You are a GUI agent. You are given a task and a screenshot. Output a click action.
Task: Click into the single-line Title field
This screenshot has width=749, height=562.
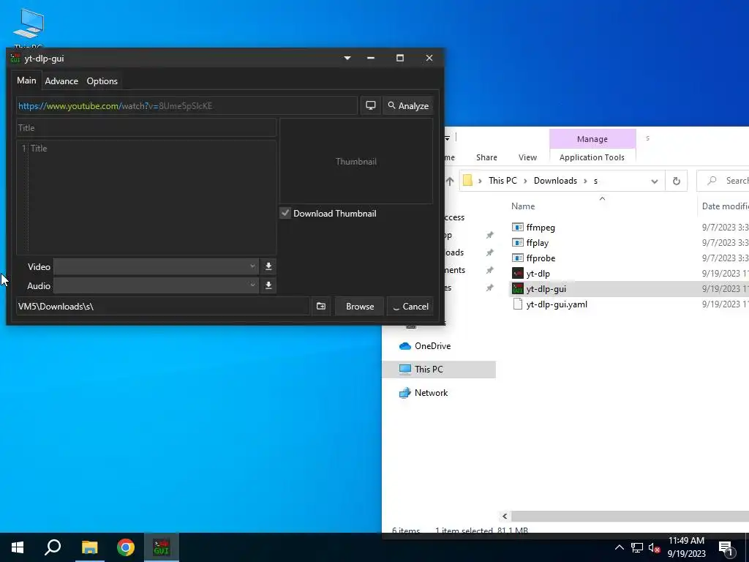[x=146, y=127]
